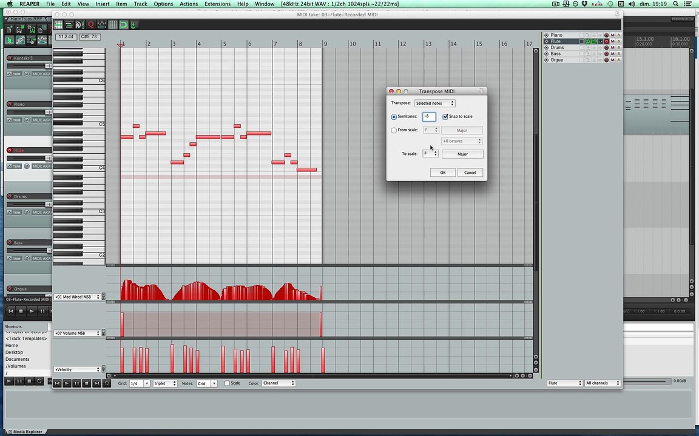Click the record-arm button on the Flute track
Screen dimensions: 699x436
606,42
